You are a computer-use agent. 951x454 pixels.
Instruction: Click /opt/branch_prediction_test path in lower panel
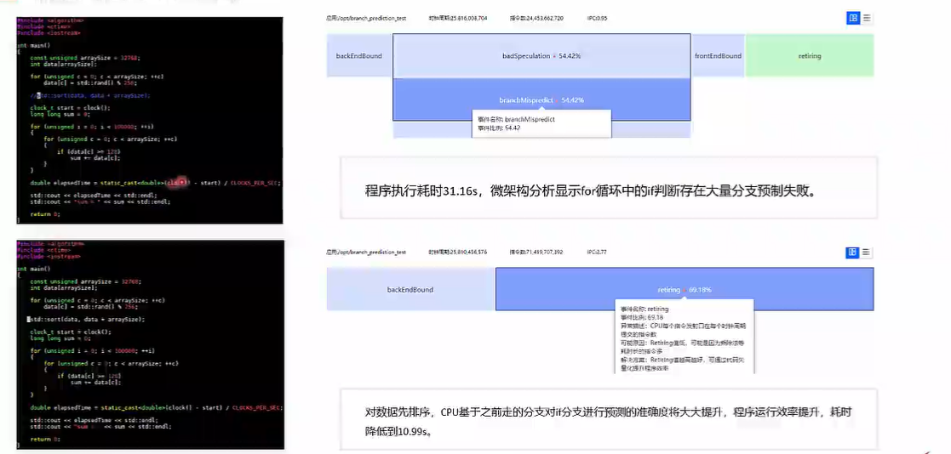click(x=366, y=251)
